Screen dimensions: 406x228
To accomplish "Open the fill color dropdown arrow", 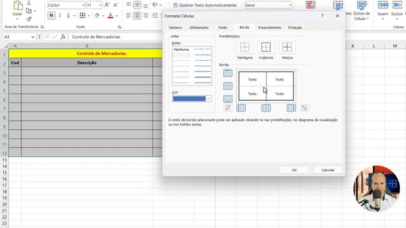I will 103,16.
